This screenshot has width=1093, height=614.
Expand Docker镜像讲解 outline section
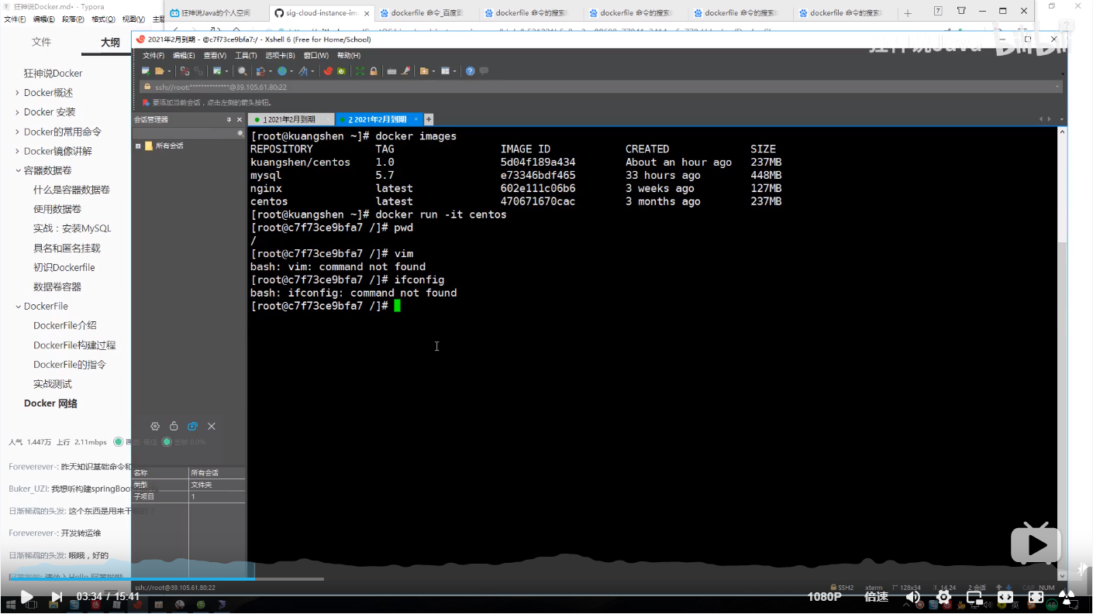(x=18, y=151)
